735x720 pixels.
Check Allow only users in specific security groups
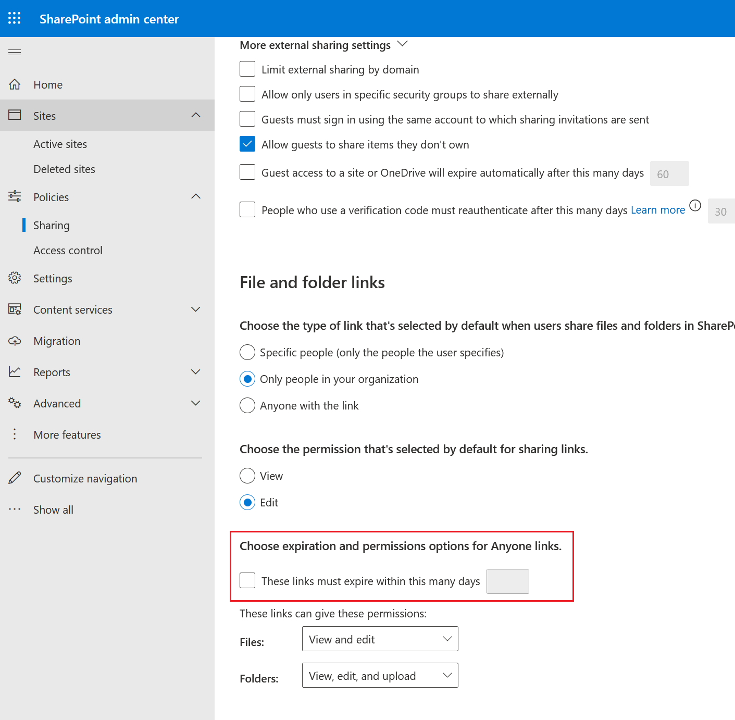point(247,94)
